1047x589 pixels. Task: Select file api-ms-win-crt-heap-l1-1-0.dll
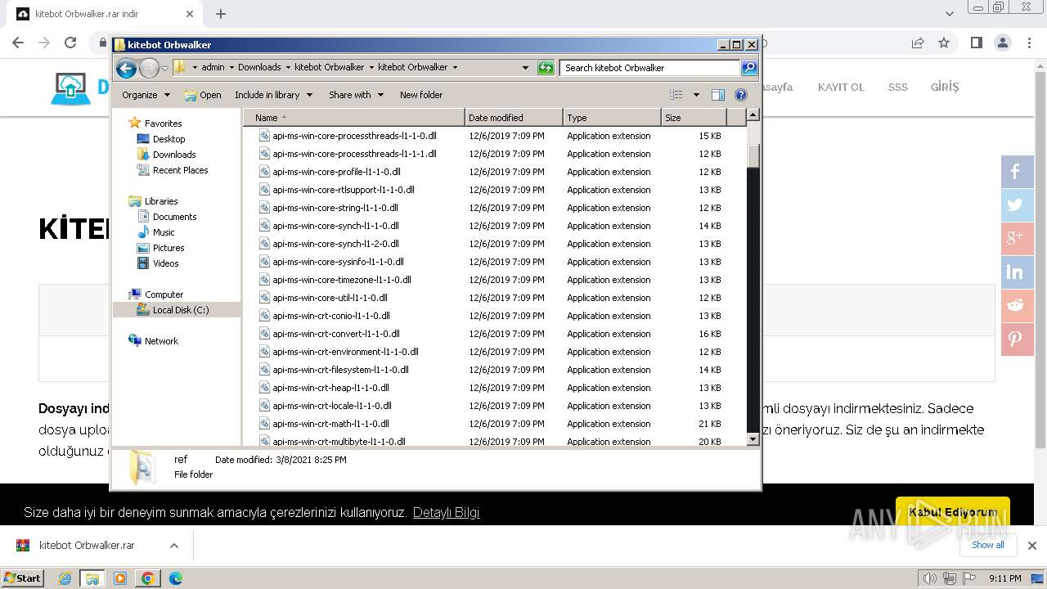[x=330, y=388]
